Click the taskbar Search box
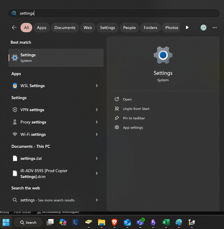Screen dimensions: 224x229 (x=28, y=223)
